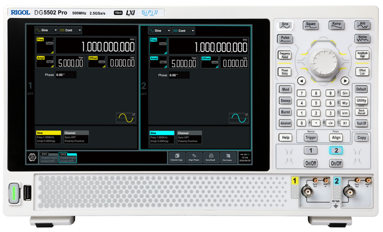Screen dimensions: 383x232
Task: Tap the Amplitude/High key
Action: [x=362, y=54]
